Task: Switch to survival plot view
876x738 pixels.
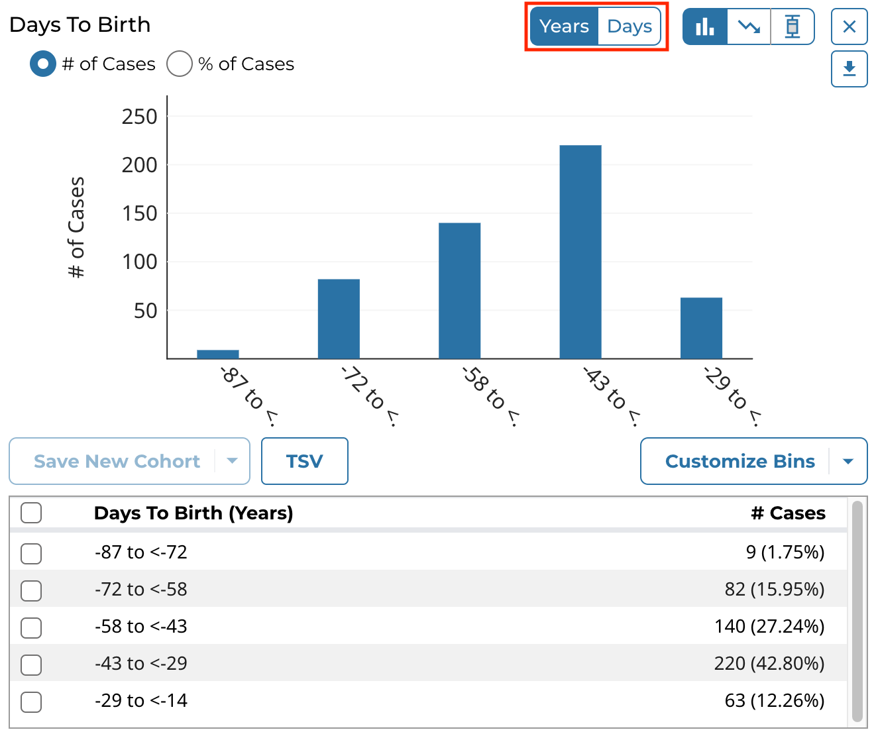Action: 749,27
